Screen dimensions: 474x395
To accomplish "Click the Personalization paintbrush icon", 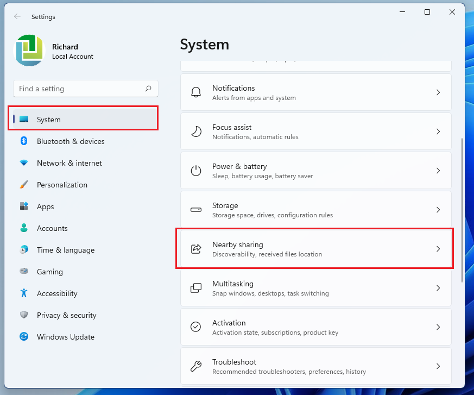I will click(24, 185).
